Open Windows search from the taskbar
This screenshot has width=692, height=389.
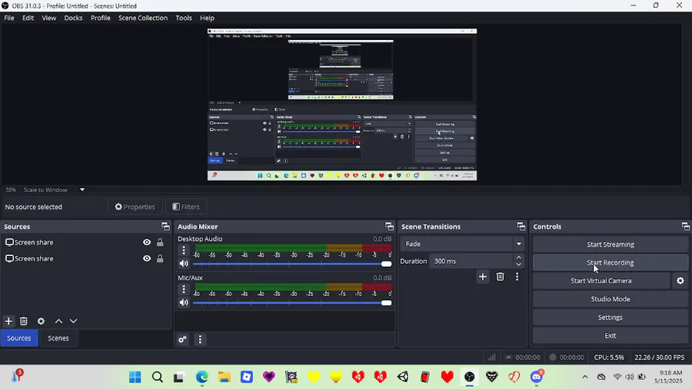coord(157,377)
